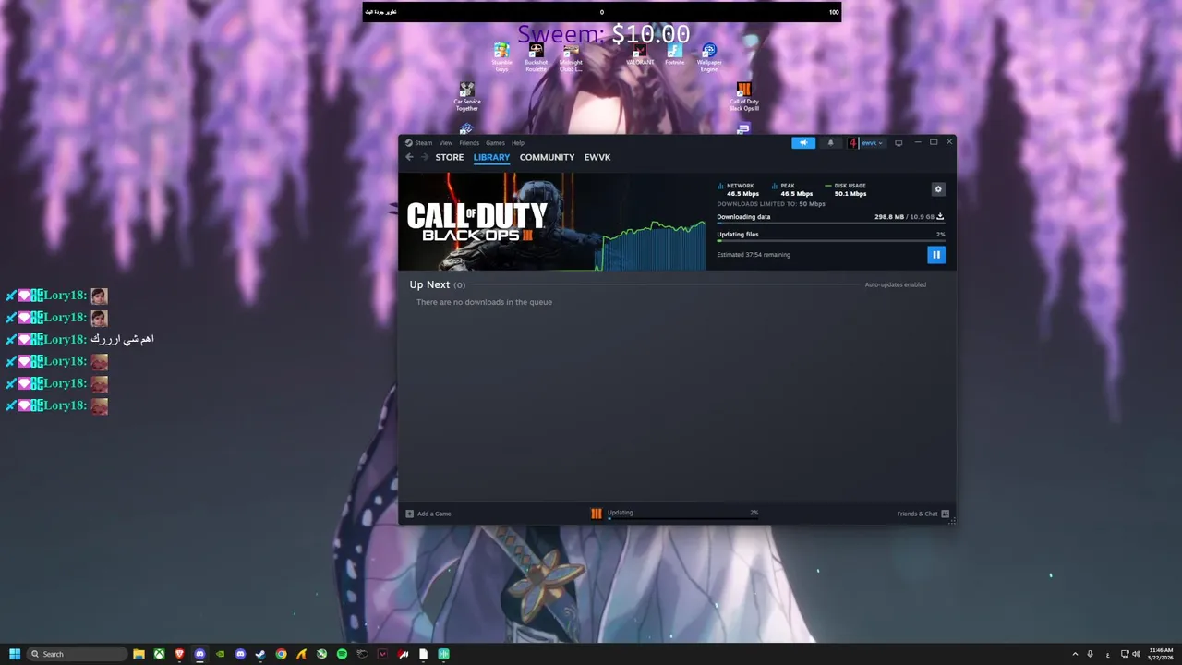This screenshot has width=1182, height=665.
Task: Show hidden system tray icons
Action: (x=1075, y=654)
